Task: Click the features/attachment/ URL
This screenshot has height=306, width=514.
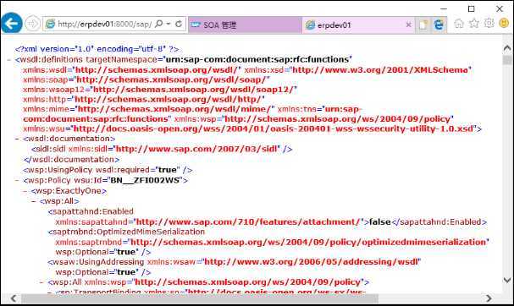Action: (x=248, y=221)
